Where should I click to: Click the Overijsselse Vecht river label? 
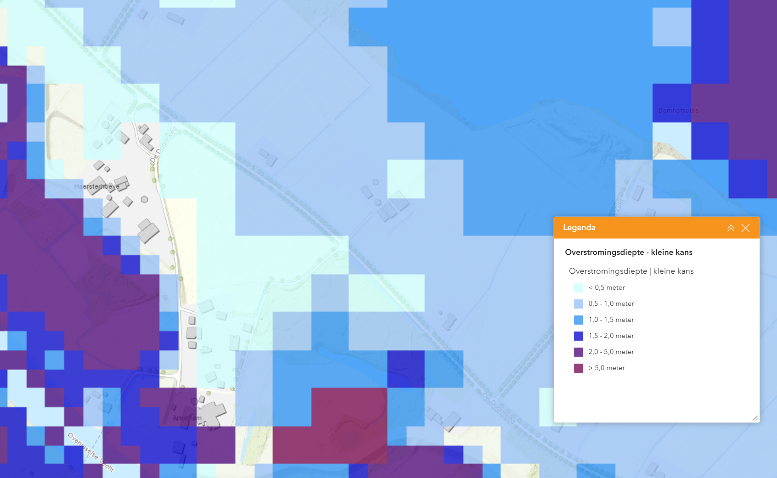click(91, 452)
